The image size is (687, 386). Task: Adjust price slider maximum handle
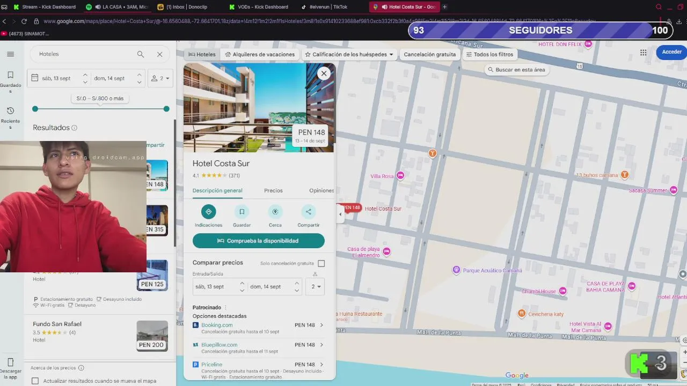166,109
